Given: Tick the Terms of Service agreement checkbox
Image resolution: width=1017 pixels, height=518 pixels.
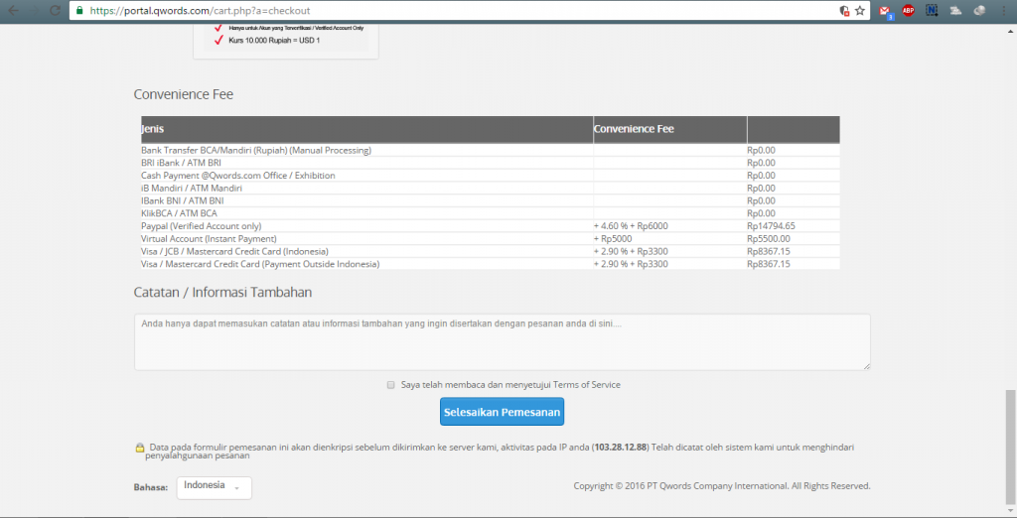Looking at the screenshot, I should 390,385.
